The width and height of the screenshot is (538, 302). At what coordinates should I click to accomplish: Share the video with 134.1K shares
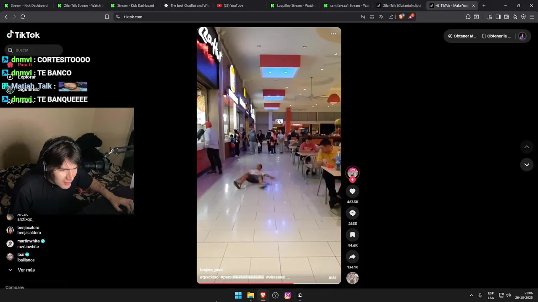point(352,257)
